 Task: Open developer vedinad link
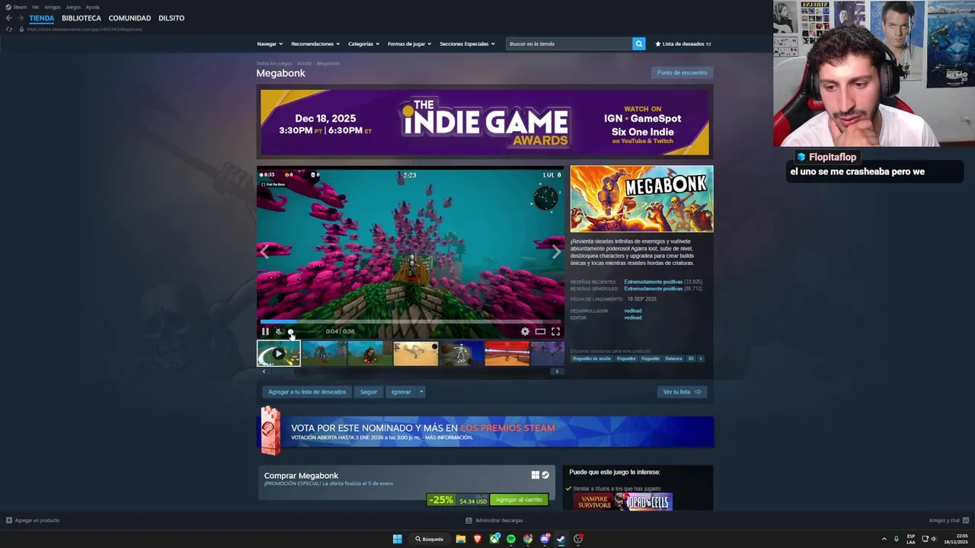[x=633, y=311]
